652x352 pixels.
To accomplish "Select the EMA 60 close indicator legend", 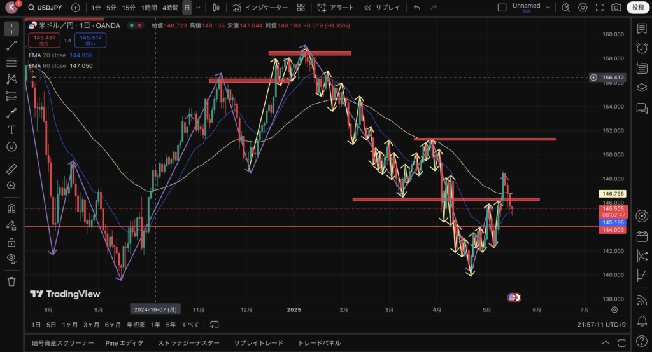I will [x=60, y=66].
